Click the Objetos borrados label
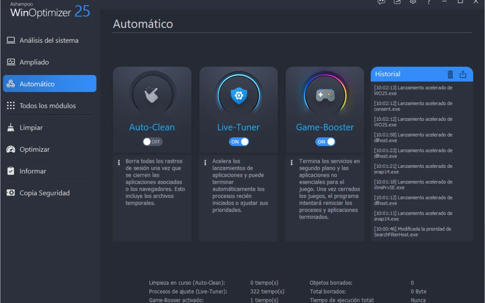485x303 pixels. click(331, 283)
